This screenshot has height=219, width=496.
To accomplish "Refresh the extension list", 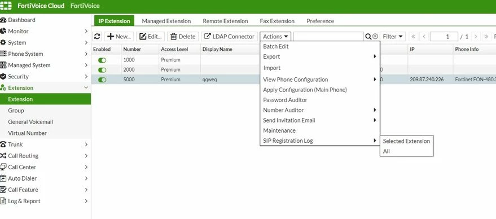I will click(x=98, y=36).
